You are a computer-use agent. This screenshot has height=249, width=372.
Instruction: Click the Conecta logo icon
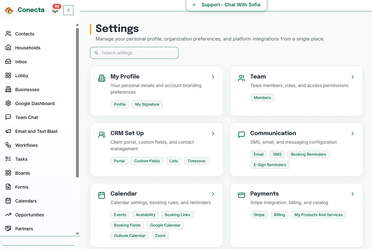click(x=9, y=10)
